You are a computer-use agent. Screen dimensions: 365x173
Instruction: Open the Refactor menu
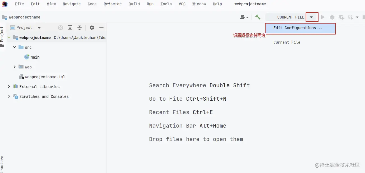coord(113,4)
